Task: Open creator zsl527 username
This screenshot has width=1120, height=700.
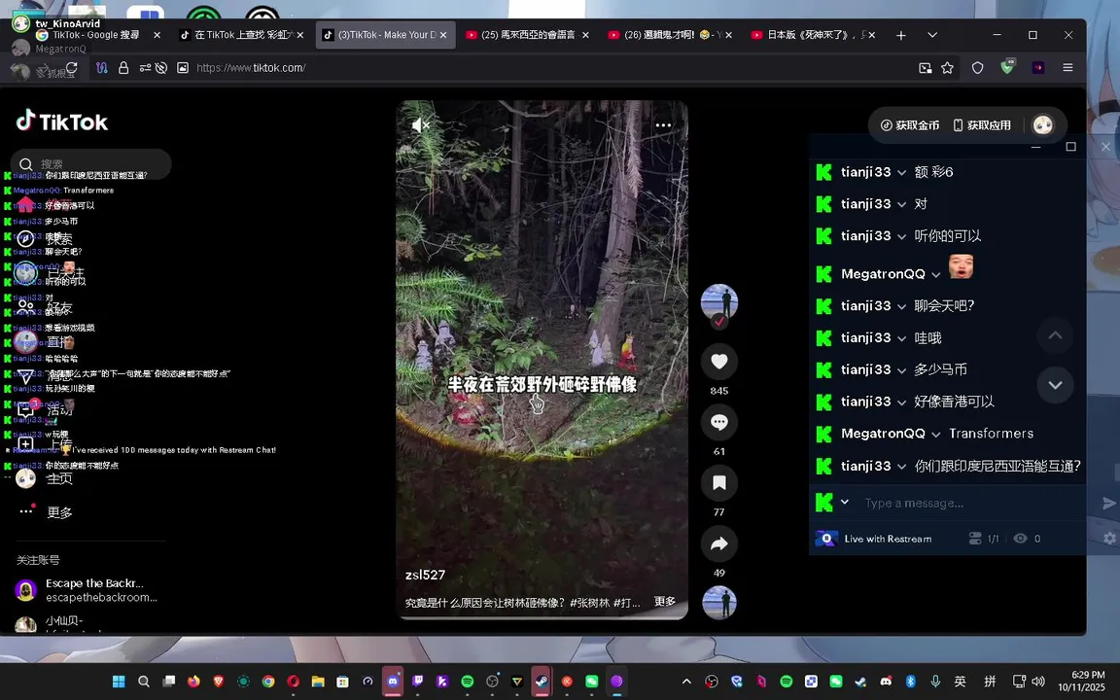Action: (425, 575)
